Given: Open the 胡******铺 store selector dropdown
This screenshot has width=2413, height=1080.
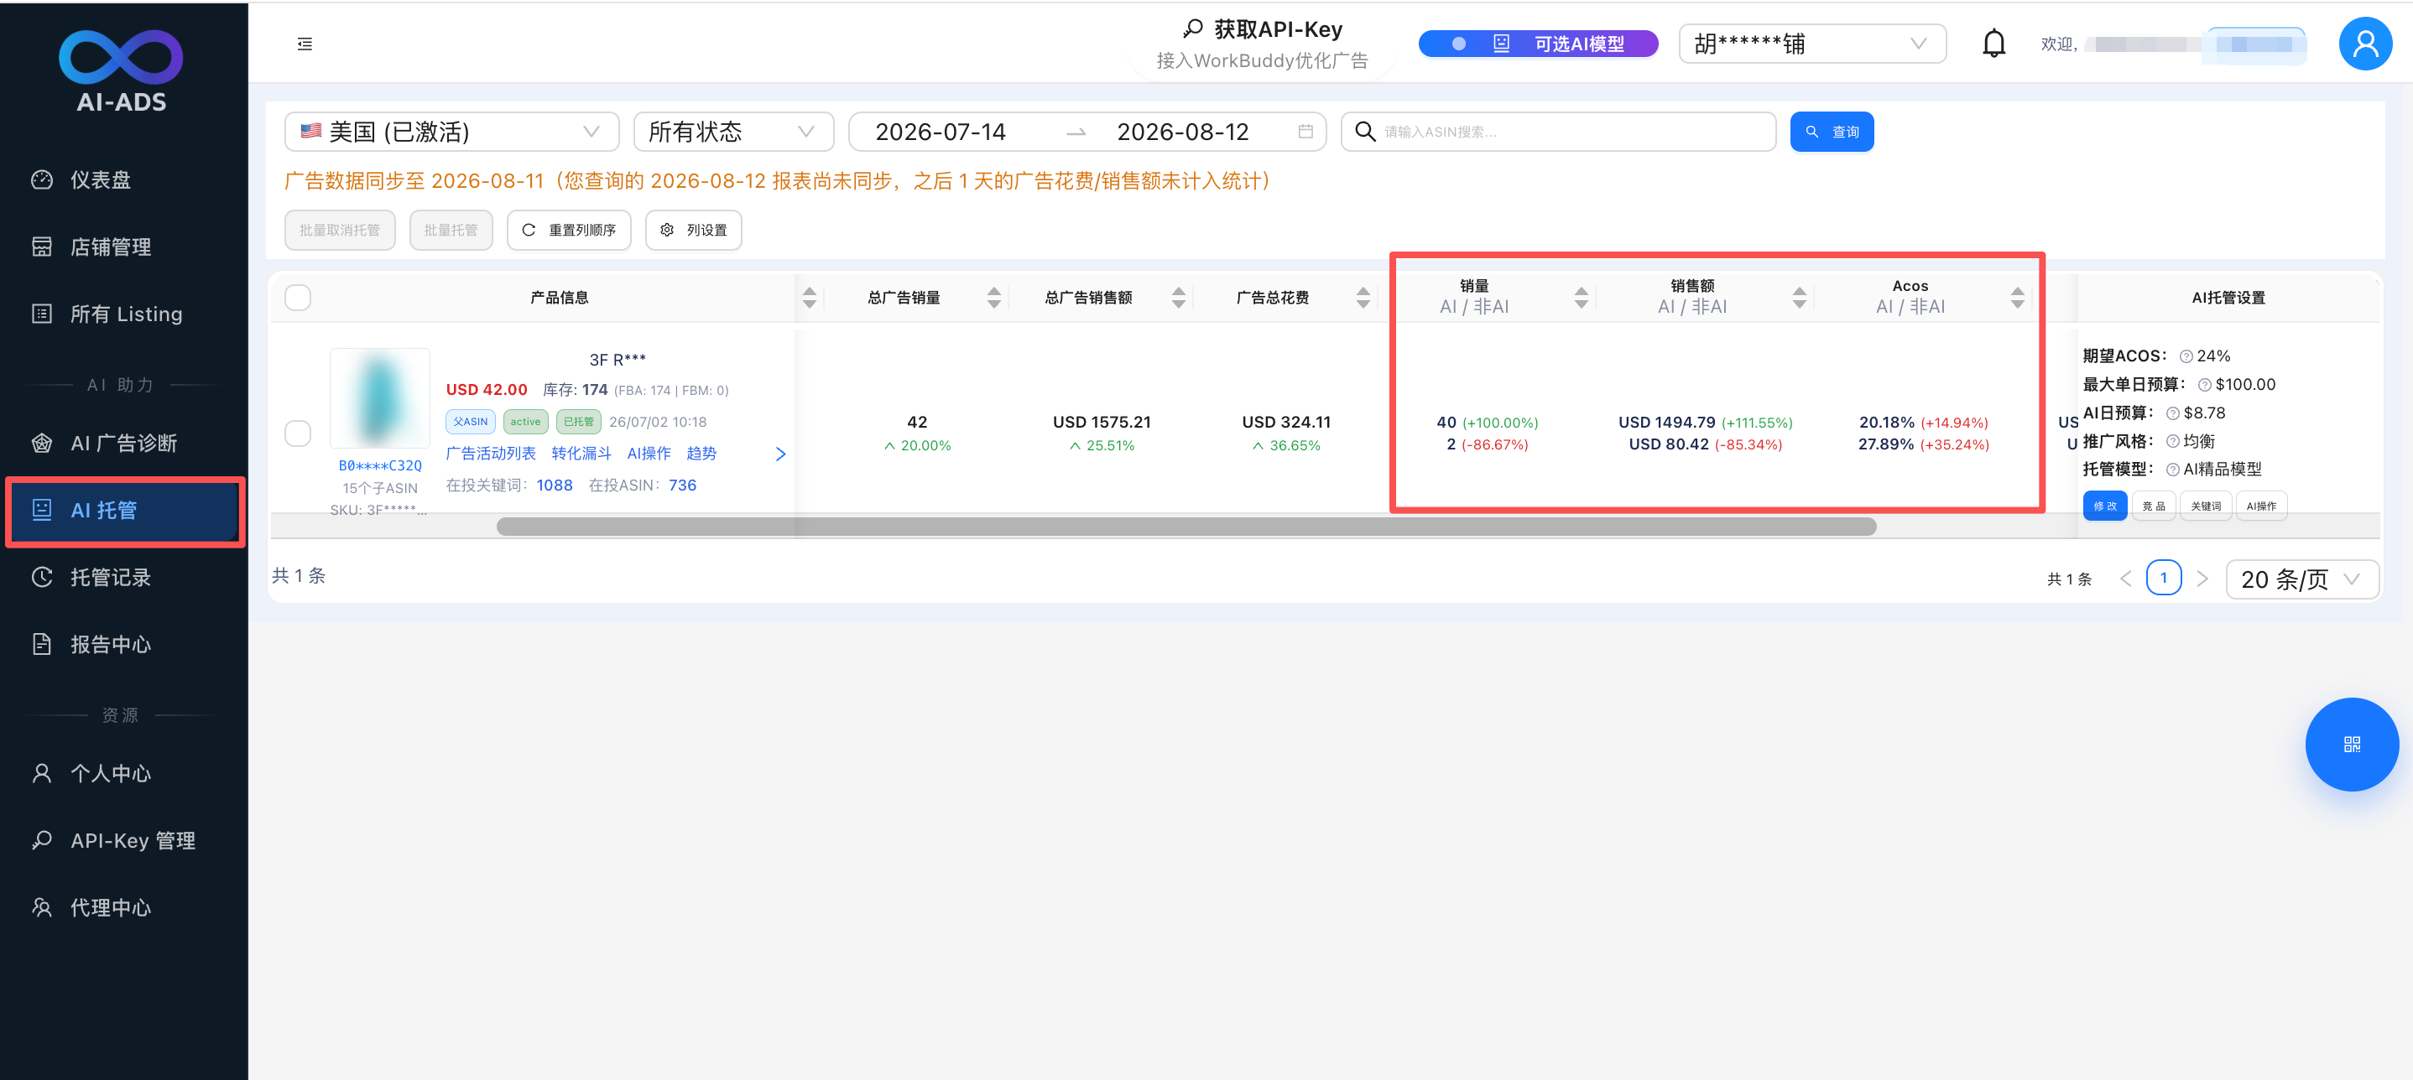Looking at the screenshot, I should pos(1811,44).
